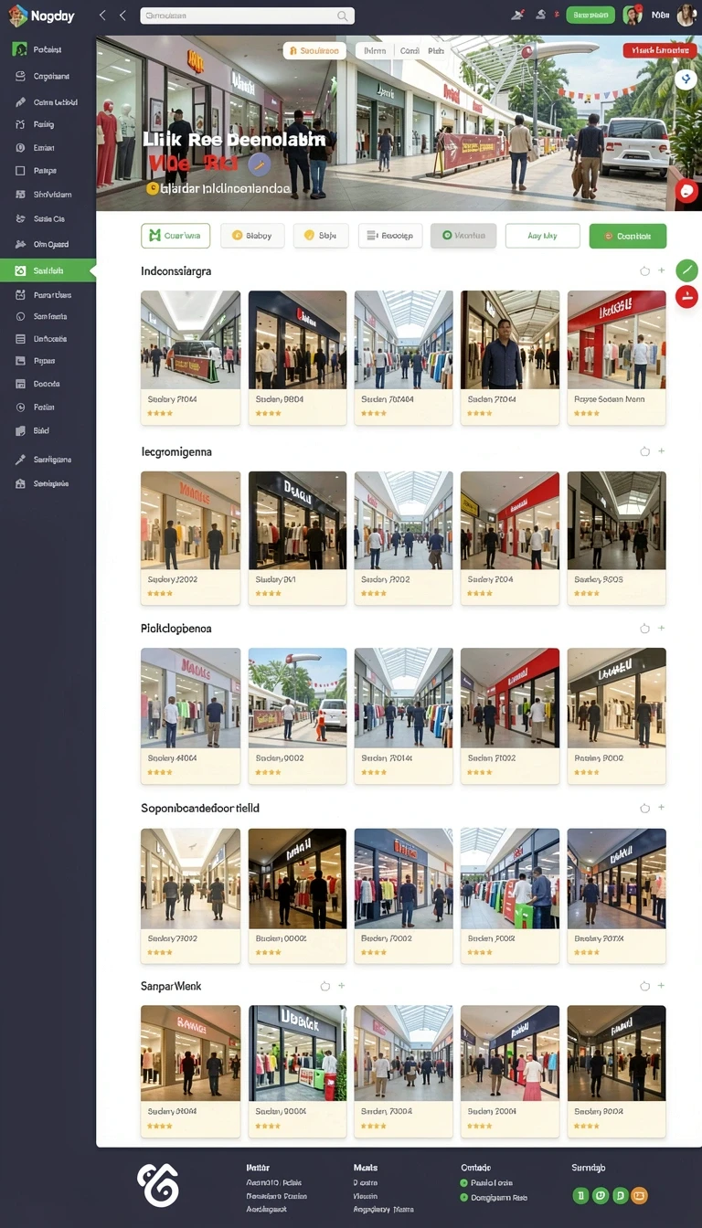The height and width of the screenshot is (1228, 702).
Task: Click the avatar with the red badge in the top bar
Action: pyautogui.click(x=632, y=15)
